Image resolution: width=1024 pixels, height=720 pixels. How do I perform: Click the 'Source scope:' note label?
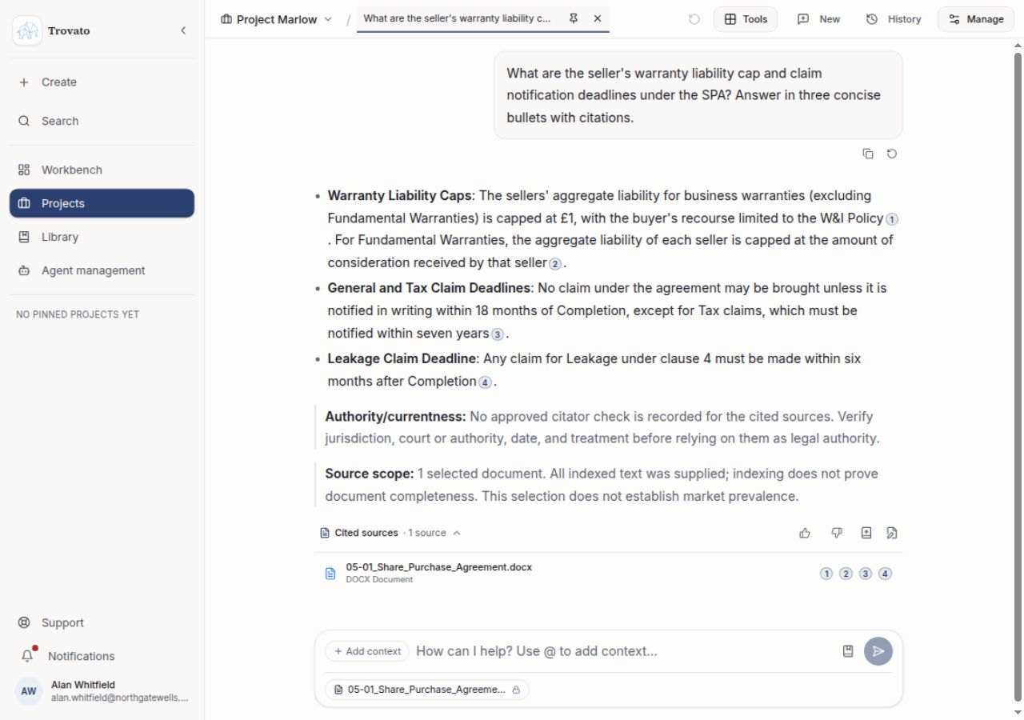pyautogui.click(x=369, y=474)
